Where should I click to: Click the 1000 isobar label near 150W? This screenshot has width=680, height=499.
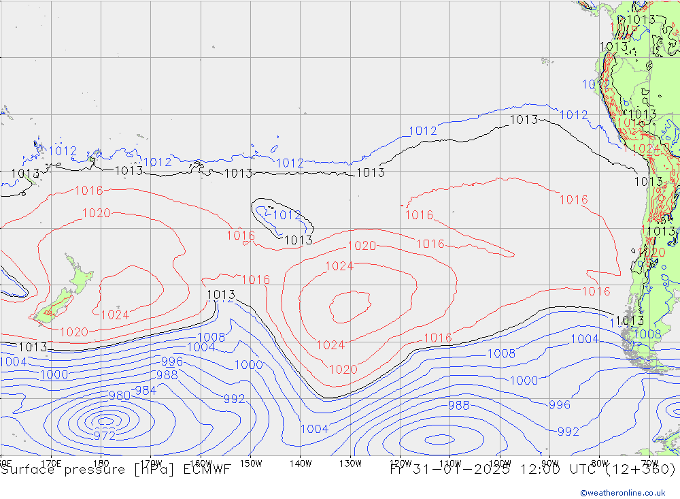click(x=248, y=364)
